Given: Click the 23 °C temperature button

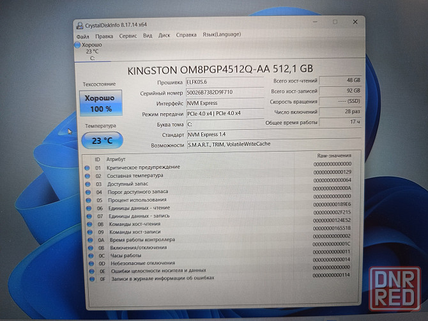Looking at the screenshot, I should [x=102, y=141].
